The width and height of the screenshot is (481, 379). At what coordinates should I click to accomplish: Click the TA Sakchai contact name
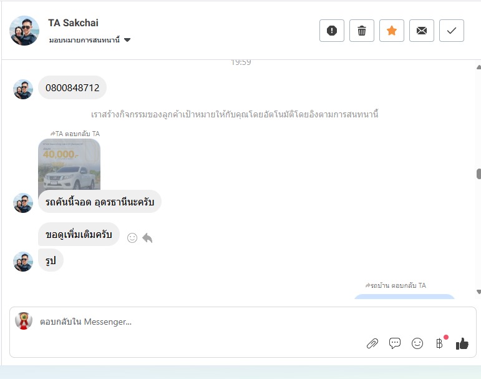73,22
